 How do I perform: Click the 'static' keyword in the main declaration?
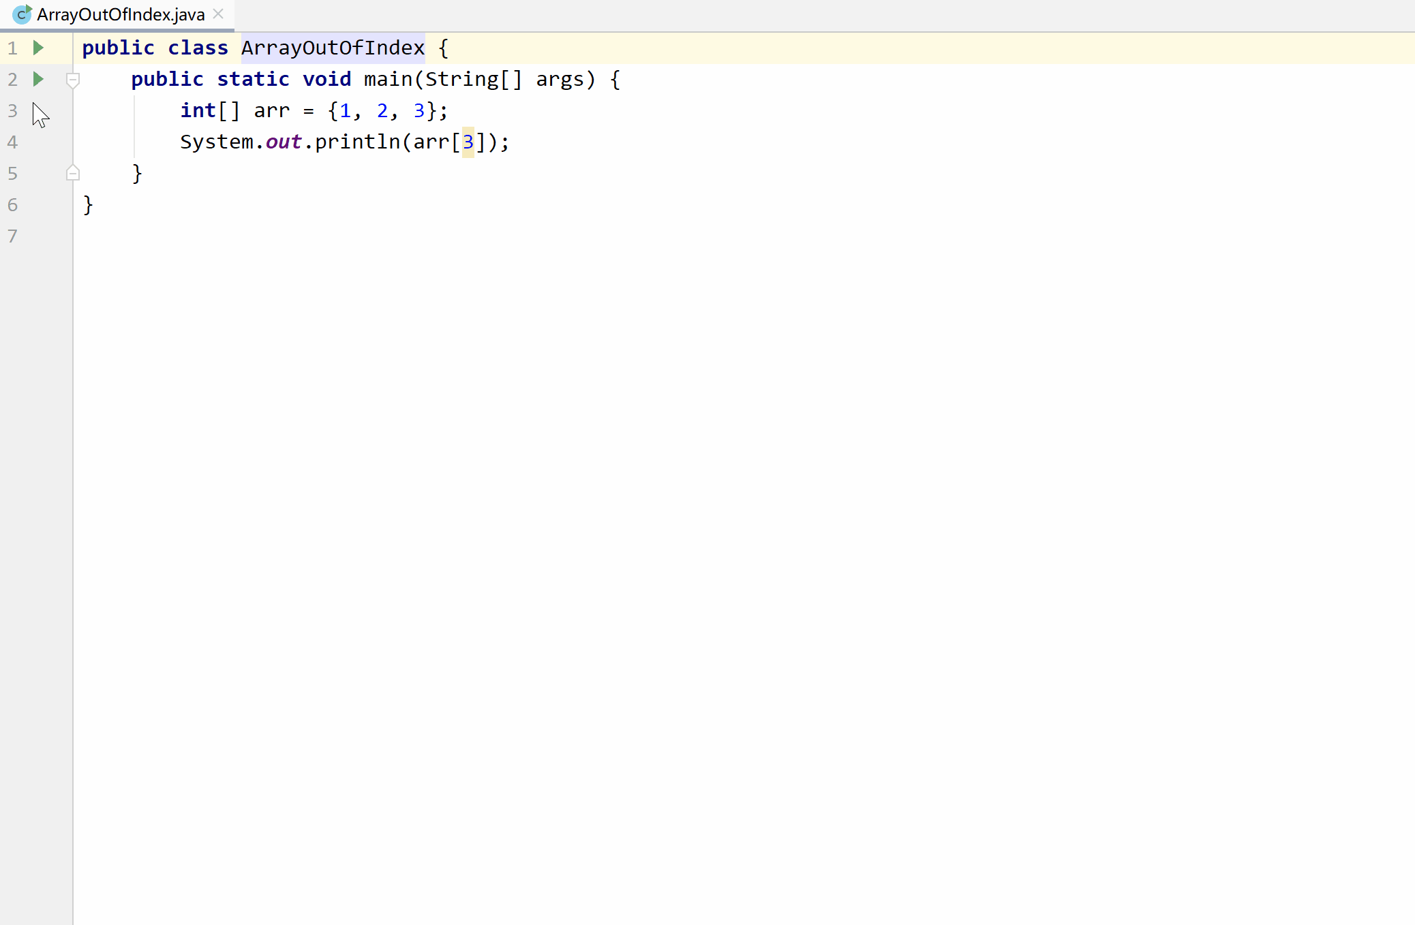[x=253, y=79]
